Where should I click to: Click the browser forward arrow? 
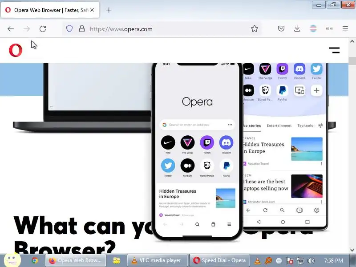(27, 28)
